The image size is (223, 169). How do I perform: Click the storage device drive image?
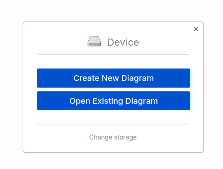(x=94, y=42)
